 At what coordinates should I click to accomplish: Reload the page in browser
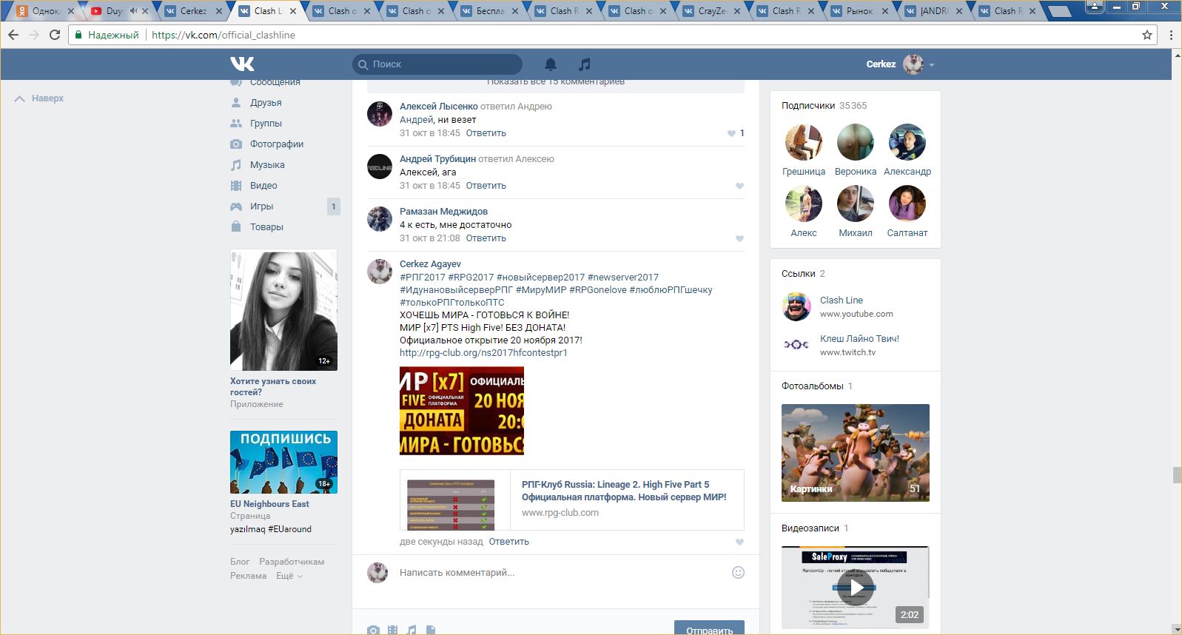[55, 35]
